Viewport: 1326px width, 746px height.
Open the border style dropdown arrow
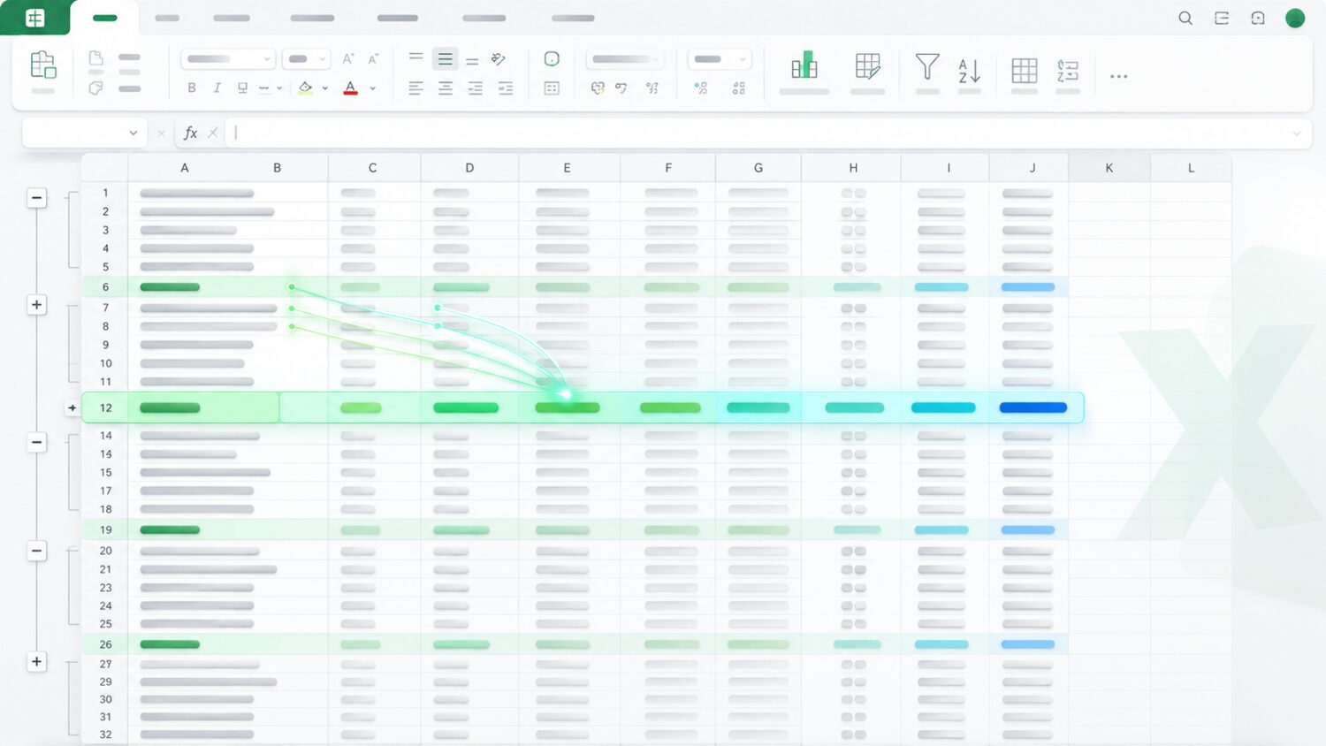pyautogui.click(x=279, y=88)
